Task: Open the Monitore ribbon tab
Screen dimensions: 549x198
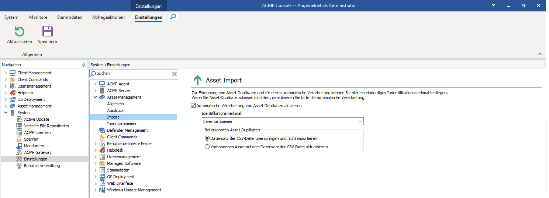Action: coord(38,17)
